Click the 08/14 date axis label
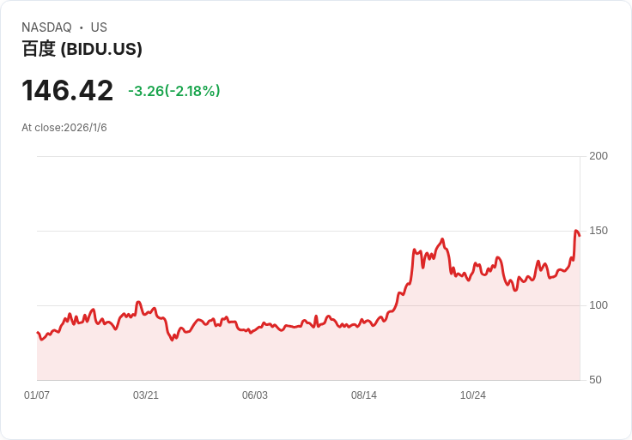Screen dimensions: 632x440 coord(364,395)
